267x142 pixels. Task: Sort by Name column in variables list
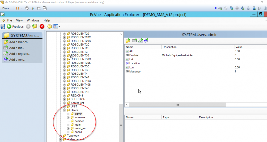pos(143,47)
